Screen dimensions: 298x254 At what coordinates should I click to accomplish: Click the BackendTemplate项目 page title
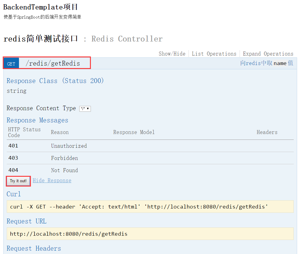point(40,7)
